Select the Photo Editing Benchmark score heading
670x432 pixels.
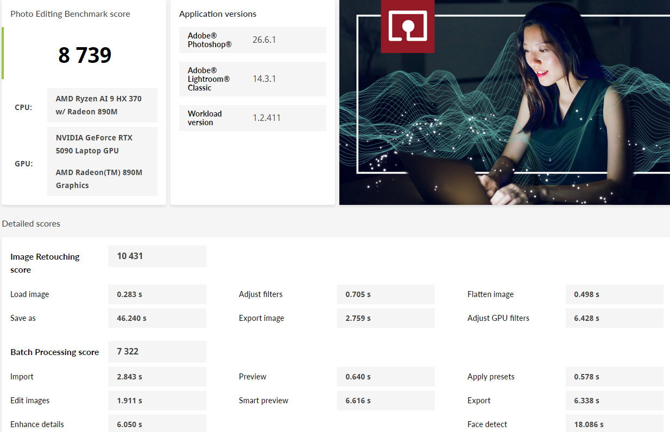tap(70, 14)
